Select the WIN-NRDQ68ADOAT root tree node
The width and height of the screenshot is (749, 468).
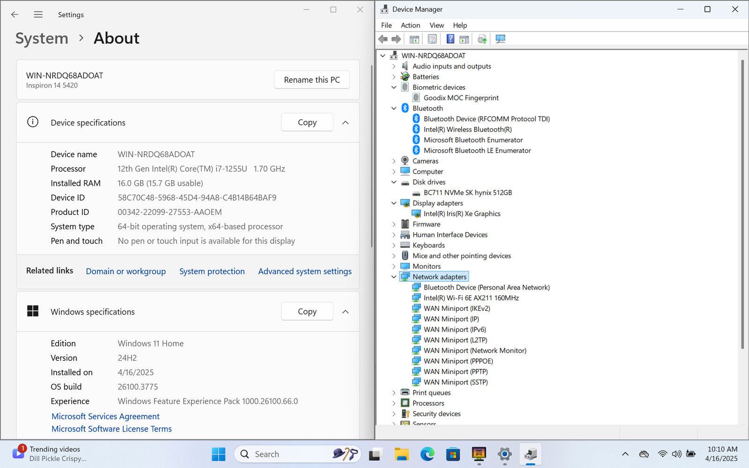click(x=433, y=55)
